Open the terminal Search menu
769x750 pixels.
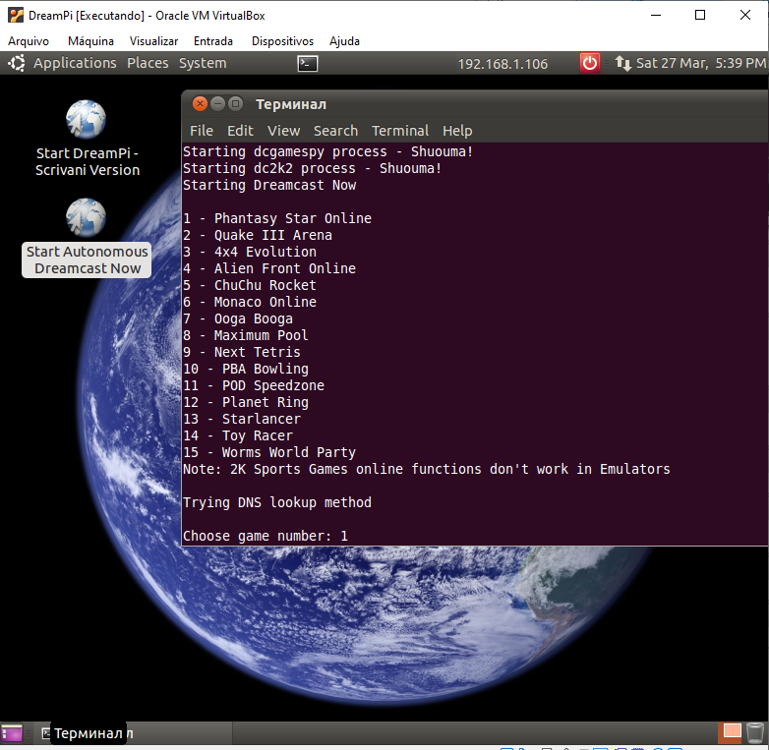point(336,131)
